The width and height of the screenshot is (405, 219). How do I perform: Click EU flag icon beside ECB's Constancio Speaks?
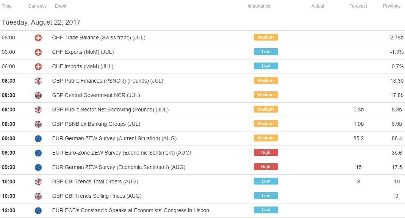point(38,211)
